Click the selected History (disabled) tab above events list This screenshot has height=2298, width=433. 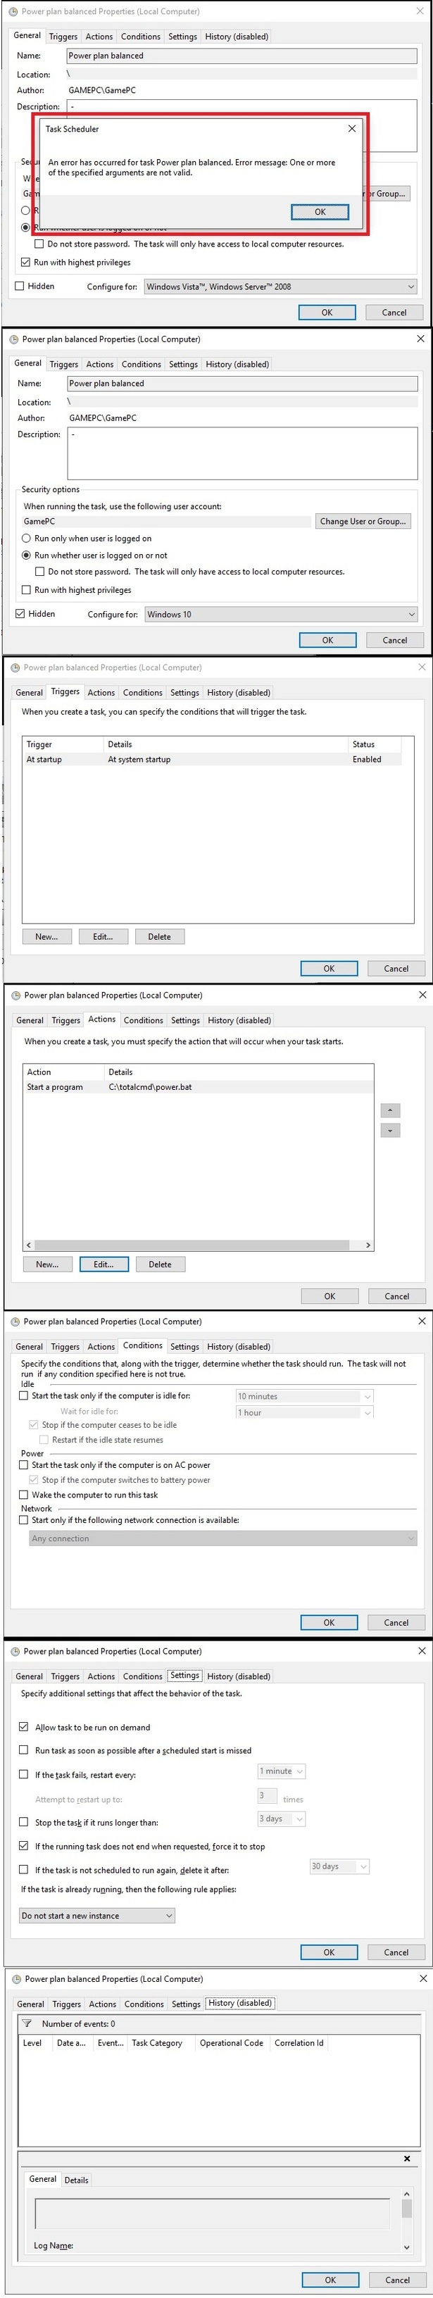point(240,2003)
